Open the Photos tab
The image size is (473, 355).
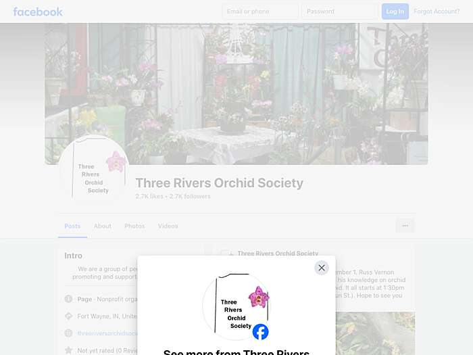click(x=134, y=226)
